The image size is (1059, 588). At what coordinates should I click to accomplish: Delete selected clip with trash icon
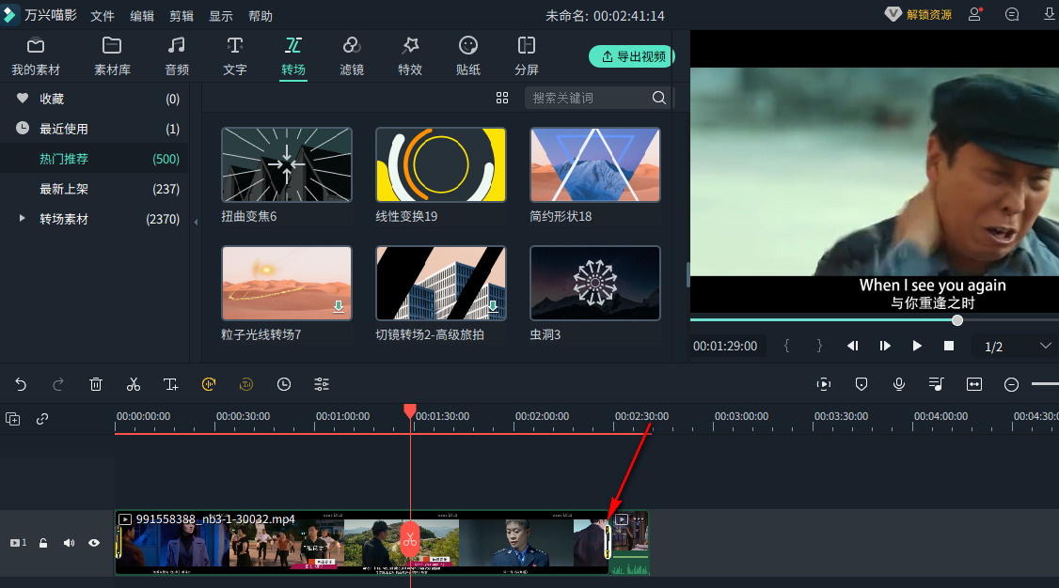pyautogui.click(x=96, y=384)
